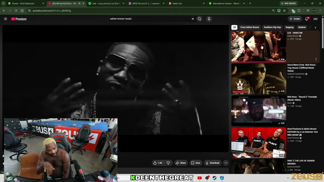Filter by From Adrien Broner chip
The height and width of the screenshot is (182, 324).
pyautogui.click(x=250, y=27)
